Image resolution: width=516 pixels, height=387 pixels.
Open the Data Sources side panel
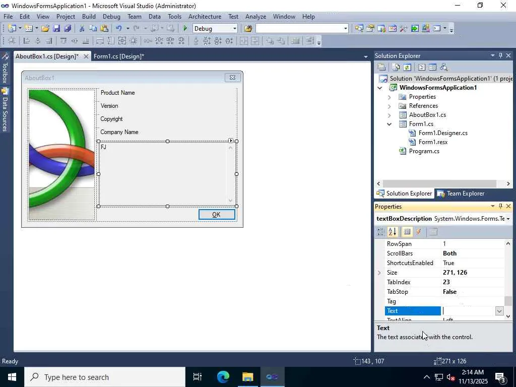pos(5,109)
